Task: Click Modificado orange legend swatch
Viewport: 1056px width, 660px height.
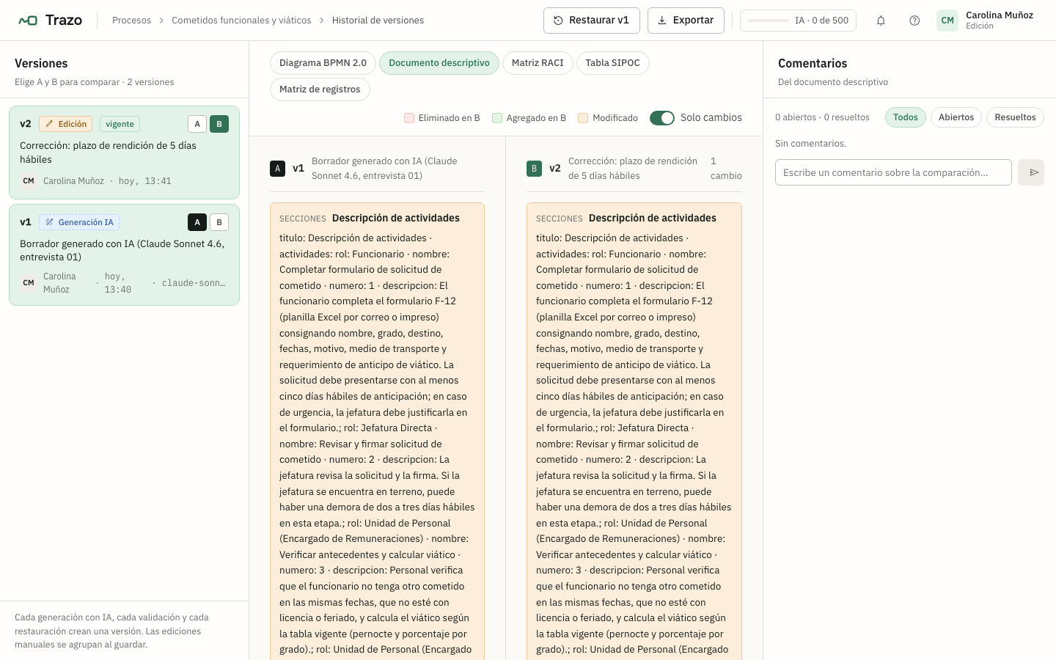Action: tap(583, 118)
